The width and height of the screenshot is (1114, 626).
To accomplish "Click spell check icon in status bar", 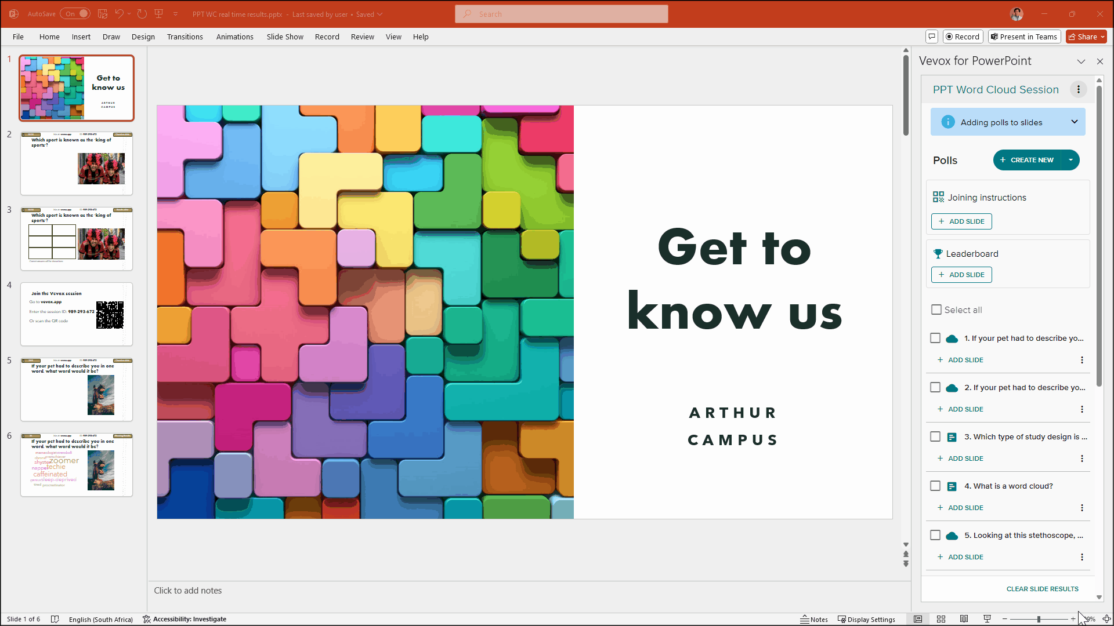I will pos(55,619).
